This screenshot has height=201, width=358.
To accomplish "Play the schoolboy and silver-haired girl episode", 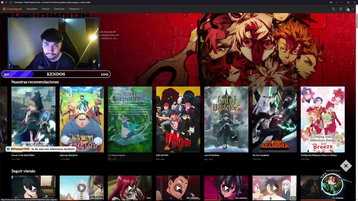I will click(x=275, y=188).
